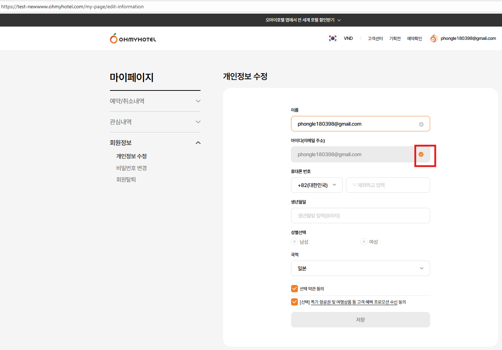Image resolution: width=502 pixels, height=350 pixels.
Task: Expand the top app promotion banner chevron
Action: click(x=339, y=20)
